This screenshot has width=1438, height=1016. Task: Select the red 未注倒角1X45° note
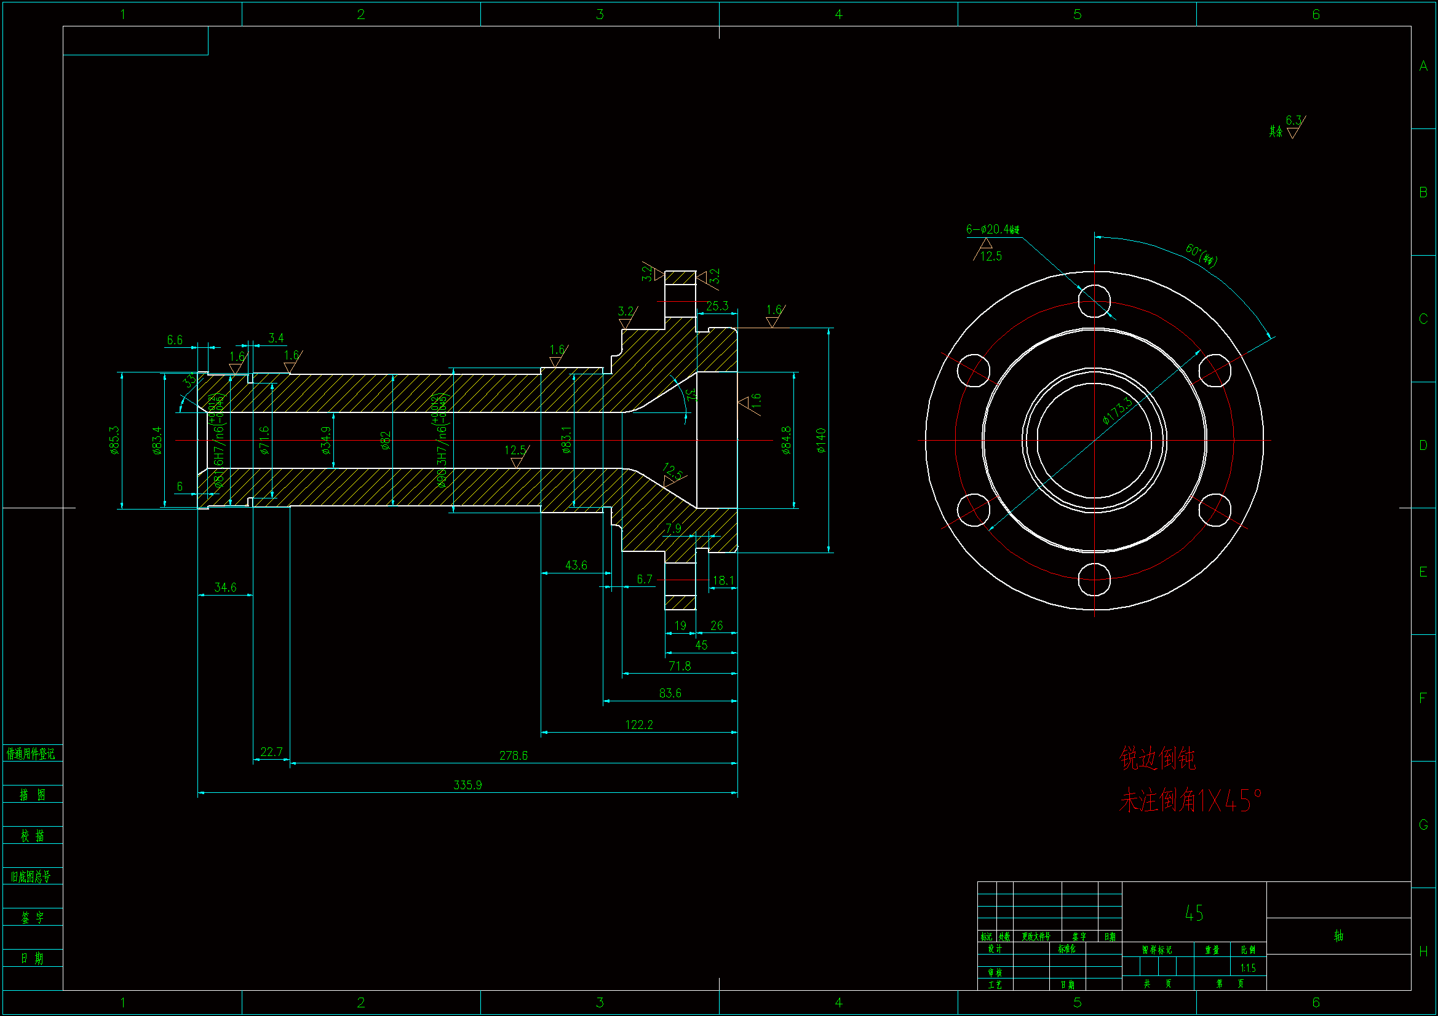1190,800
